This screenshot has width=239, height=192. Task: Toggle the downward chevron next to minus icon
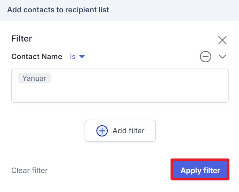(222, 57)
